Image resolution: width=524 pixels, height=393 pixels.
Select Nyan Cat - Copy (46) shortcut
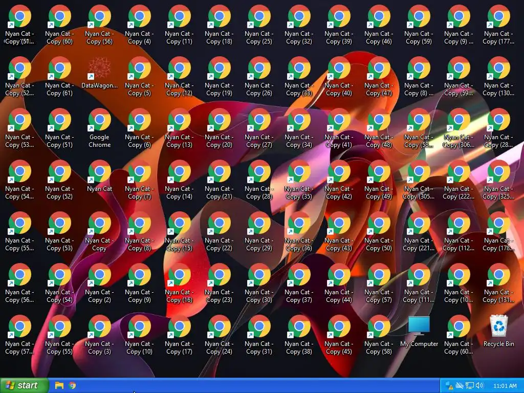click(379, 25)
